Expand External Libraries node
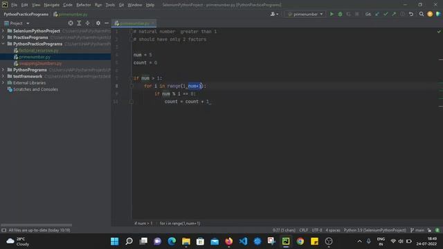The image size is (443, 249). 3,83
